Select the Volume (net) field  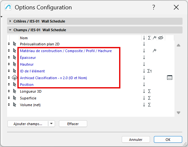pos(30,105)
